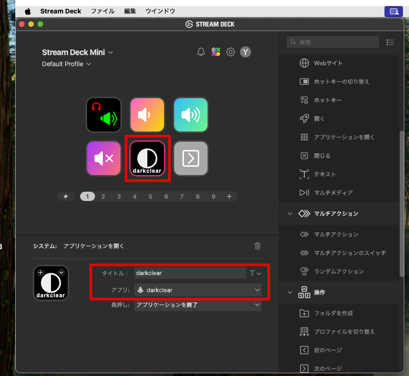Switch to page 4

coord(135,196)
